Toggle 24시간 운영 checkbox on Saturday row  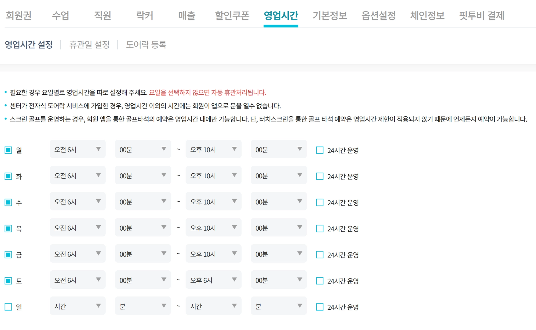pyautogui.click(x=320, y=281)
